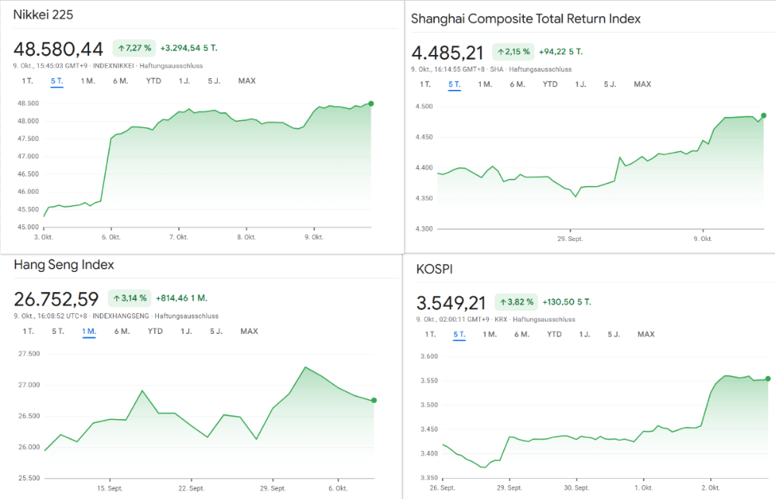Image resolution: width=776 pixels, height=499 pixels.
Task: Choose 6M. range on Hang Seng chart
Action: pos(122,332)
